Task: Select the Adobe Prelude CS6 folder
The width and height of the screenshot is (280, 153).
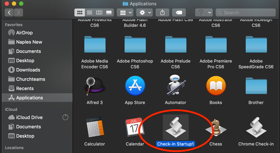Action: point(176,45)
